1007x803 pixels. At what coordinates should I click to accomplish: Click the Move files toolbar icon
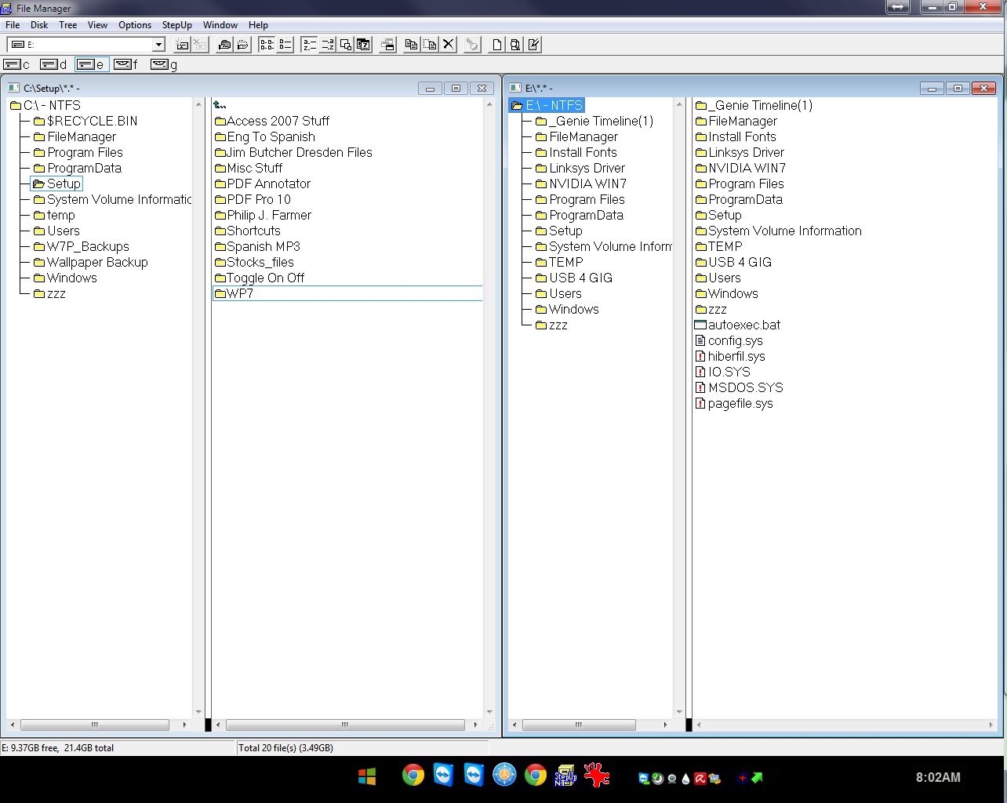[430, 45]
